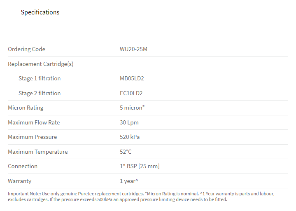The width and height of the screenshot is (296, 211).
Task: Click the Maximum Pressure label
Action: pos(32,137)
